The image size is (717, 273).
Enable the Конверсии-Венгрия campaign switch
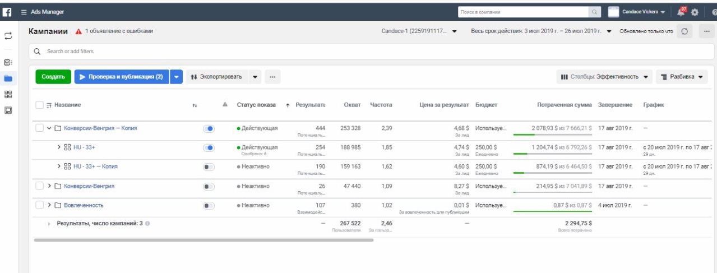tap(209, 186)
